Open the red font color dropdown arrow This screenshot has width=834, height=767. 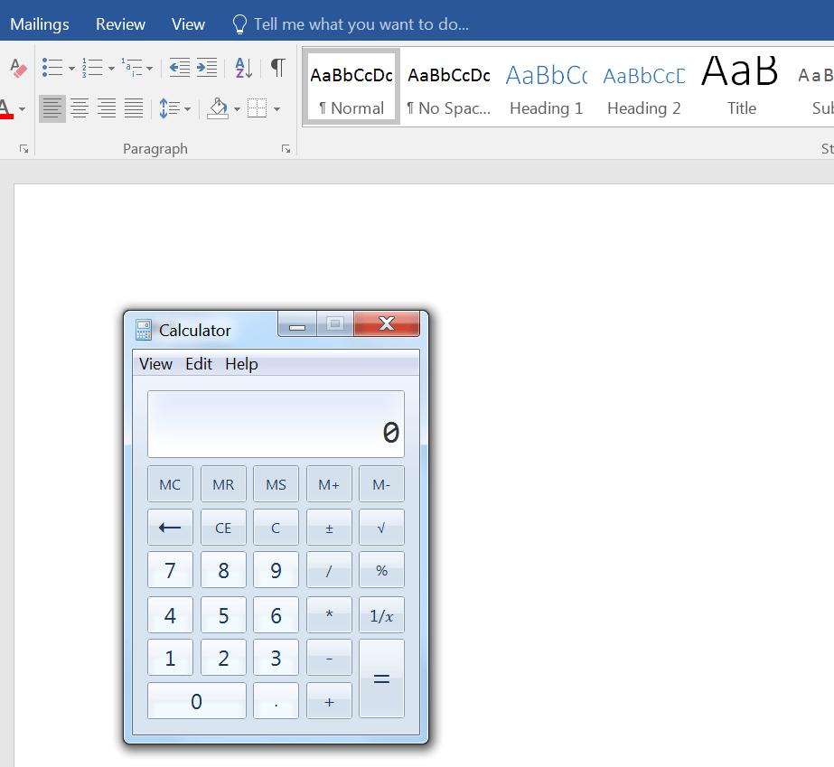click(x=23, y=109)
